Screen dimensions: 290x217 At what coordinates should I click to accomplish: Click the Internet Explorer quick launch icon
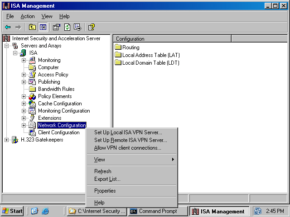click(45, 211)
